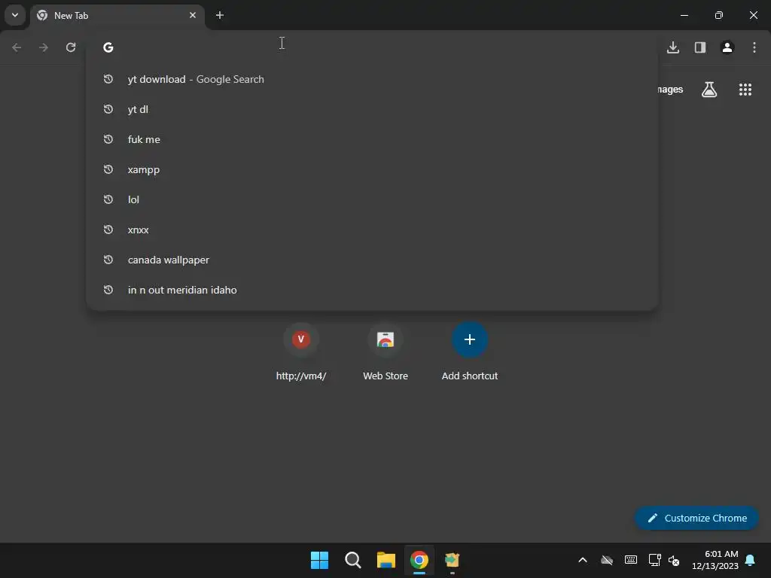
Task: Click history clock icon beside xampp
Action: [108, 169]
